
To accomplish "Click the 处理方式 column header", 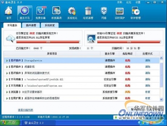I will coord(148,54).
